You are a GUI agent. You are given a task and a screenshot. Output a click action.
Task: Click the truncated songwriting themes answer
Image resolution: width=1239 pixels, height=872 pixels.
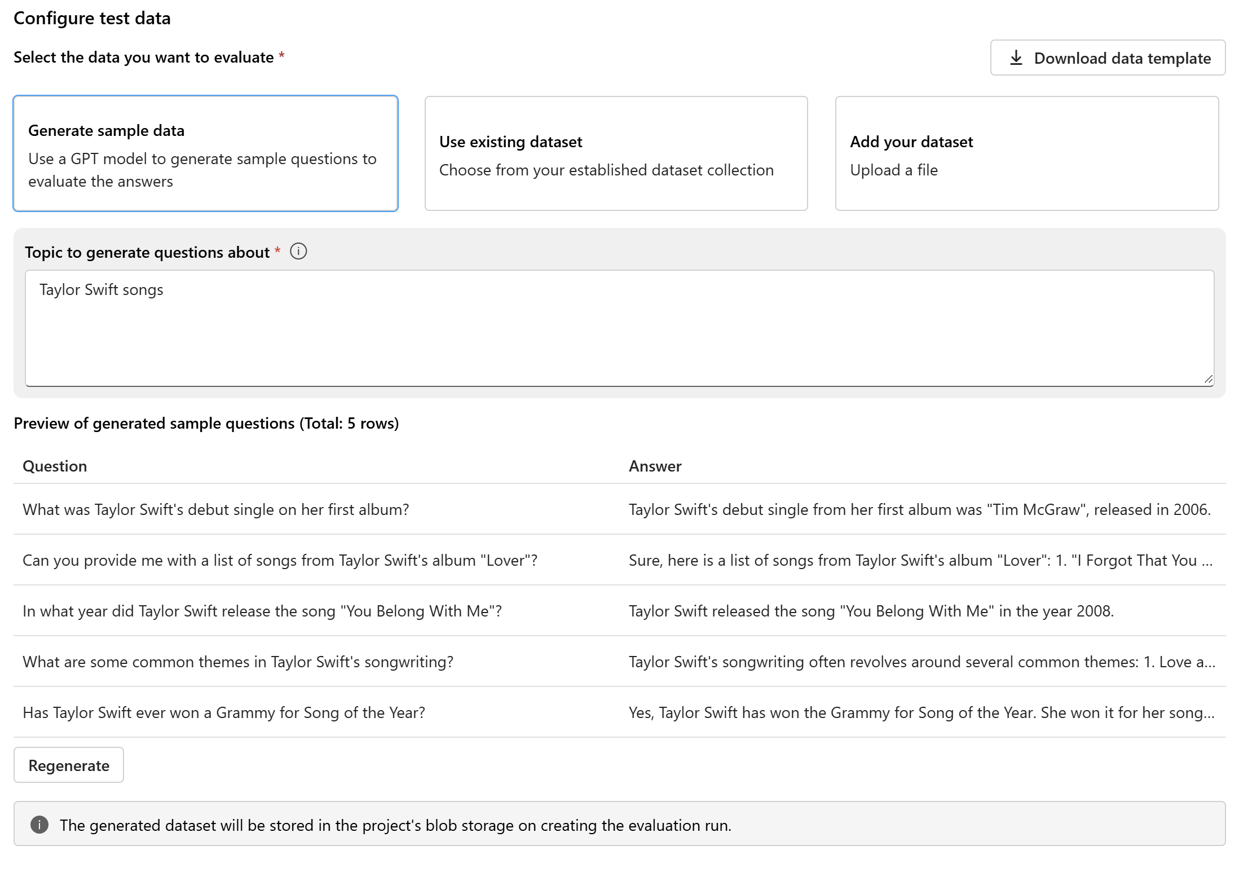(921, 662)
